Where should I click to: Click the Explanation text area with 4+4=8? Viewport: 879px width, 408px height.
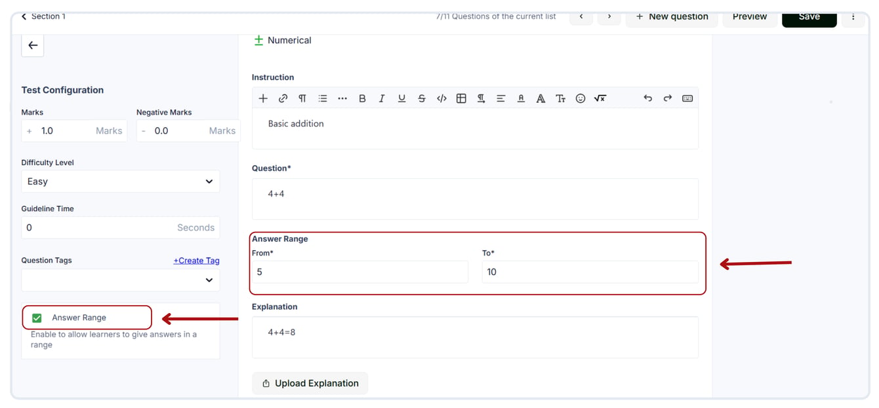click(x=475, y=337)
